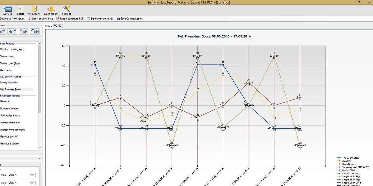Select the Revenue report
Screen dimensions: 373x186
5,101
